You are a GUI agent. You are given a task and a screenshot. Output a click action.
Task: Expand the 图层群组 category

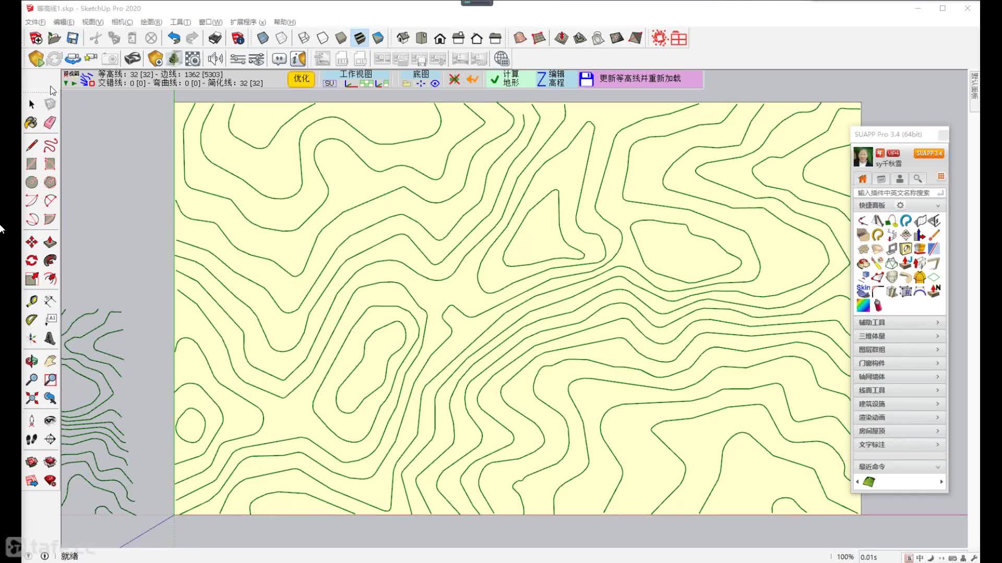coord(899,349)
